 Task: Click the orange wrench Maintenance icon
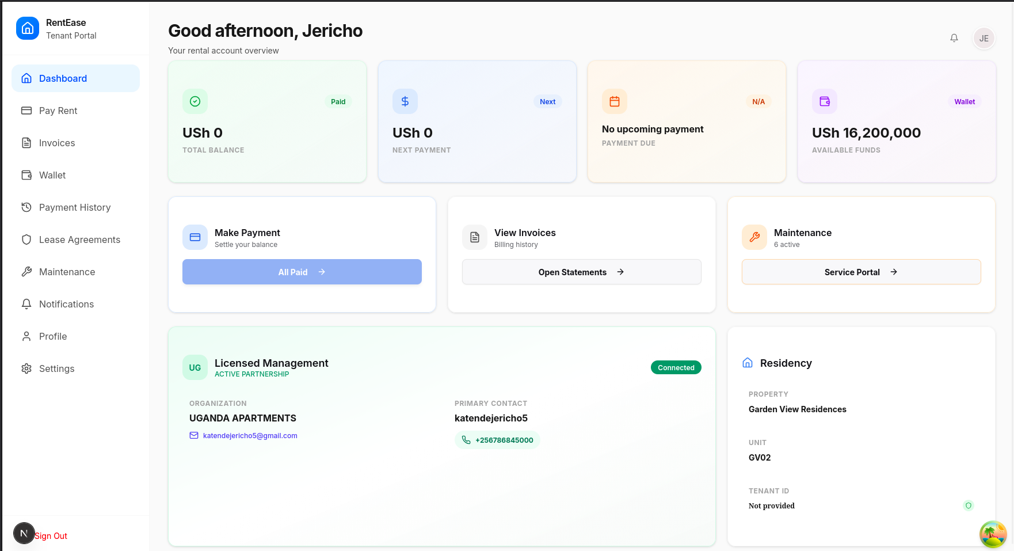754,237
